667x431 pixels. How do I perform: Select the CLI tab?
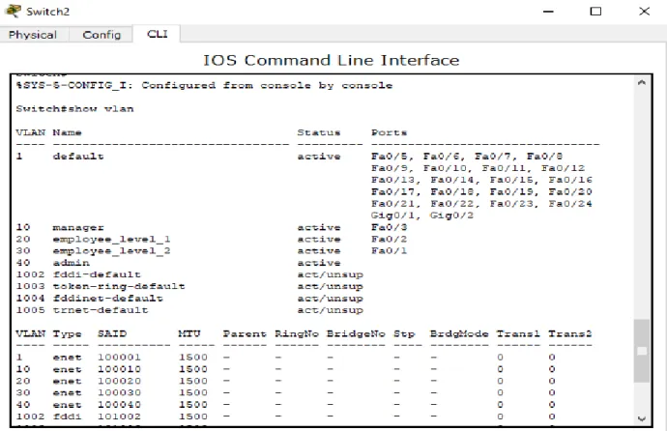point(157,34)
